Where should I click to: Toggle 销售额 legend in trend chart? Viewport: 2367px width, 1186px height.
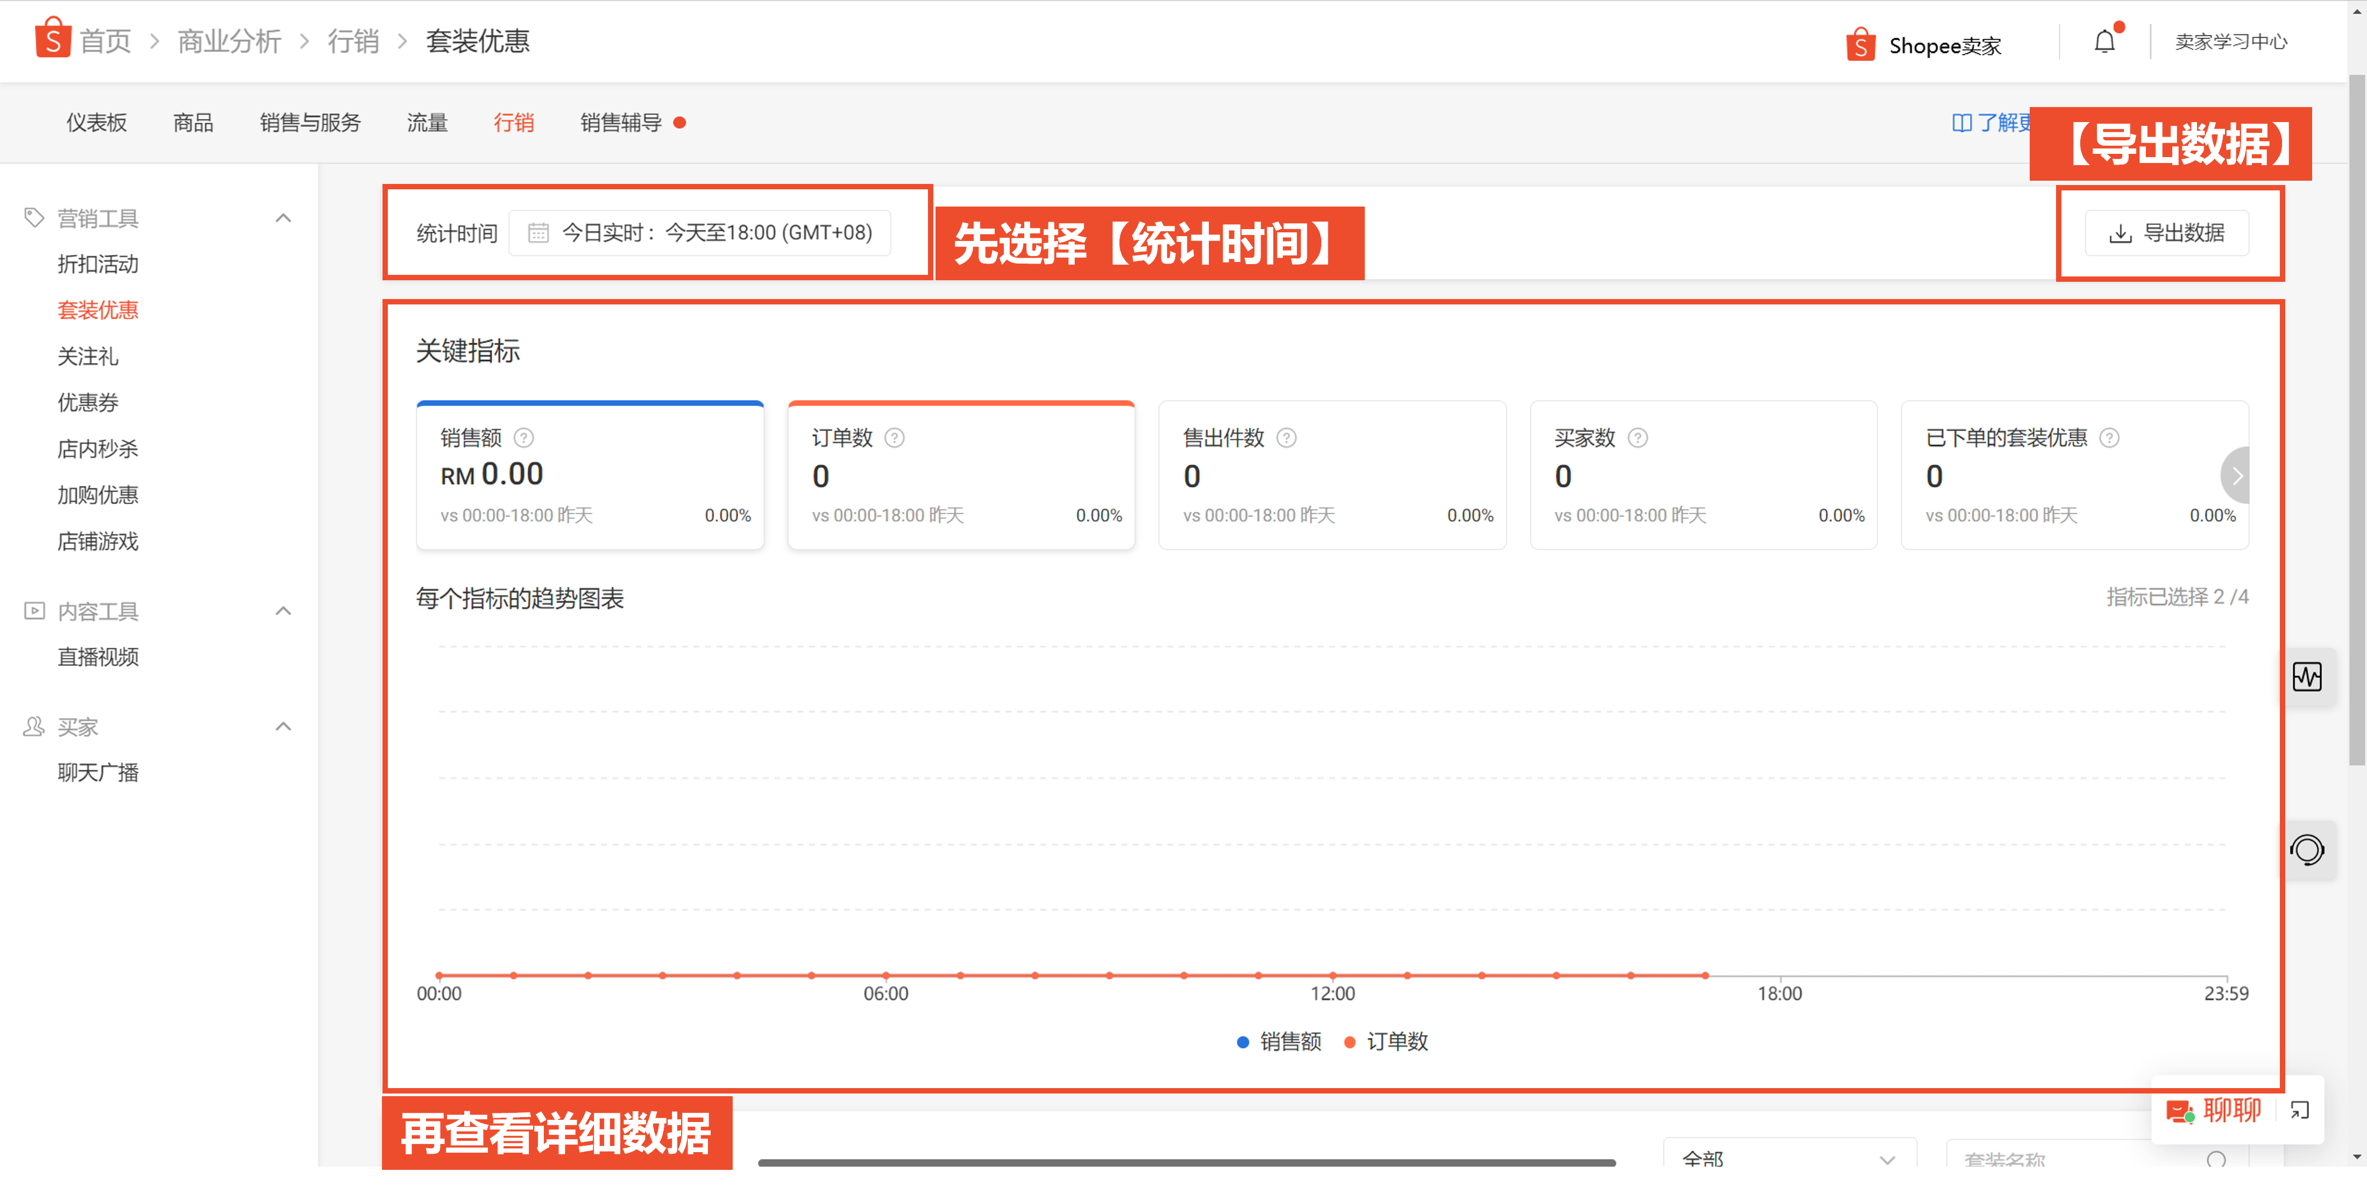click(1279, 1042)
